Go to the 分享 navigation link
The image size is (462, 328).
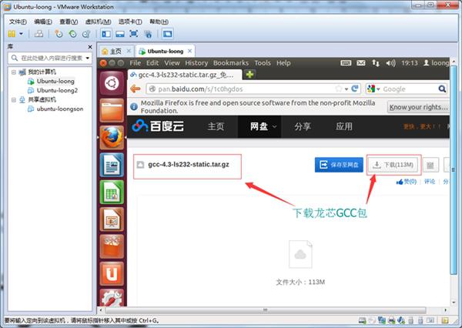[303, 126]
